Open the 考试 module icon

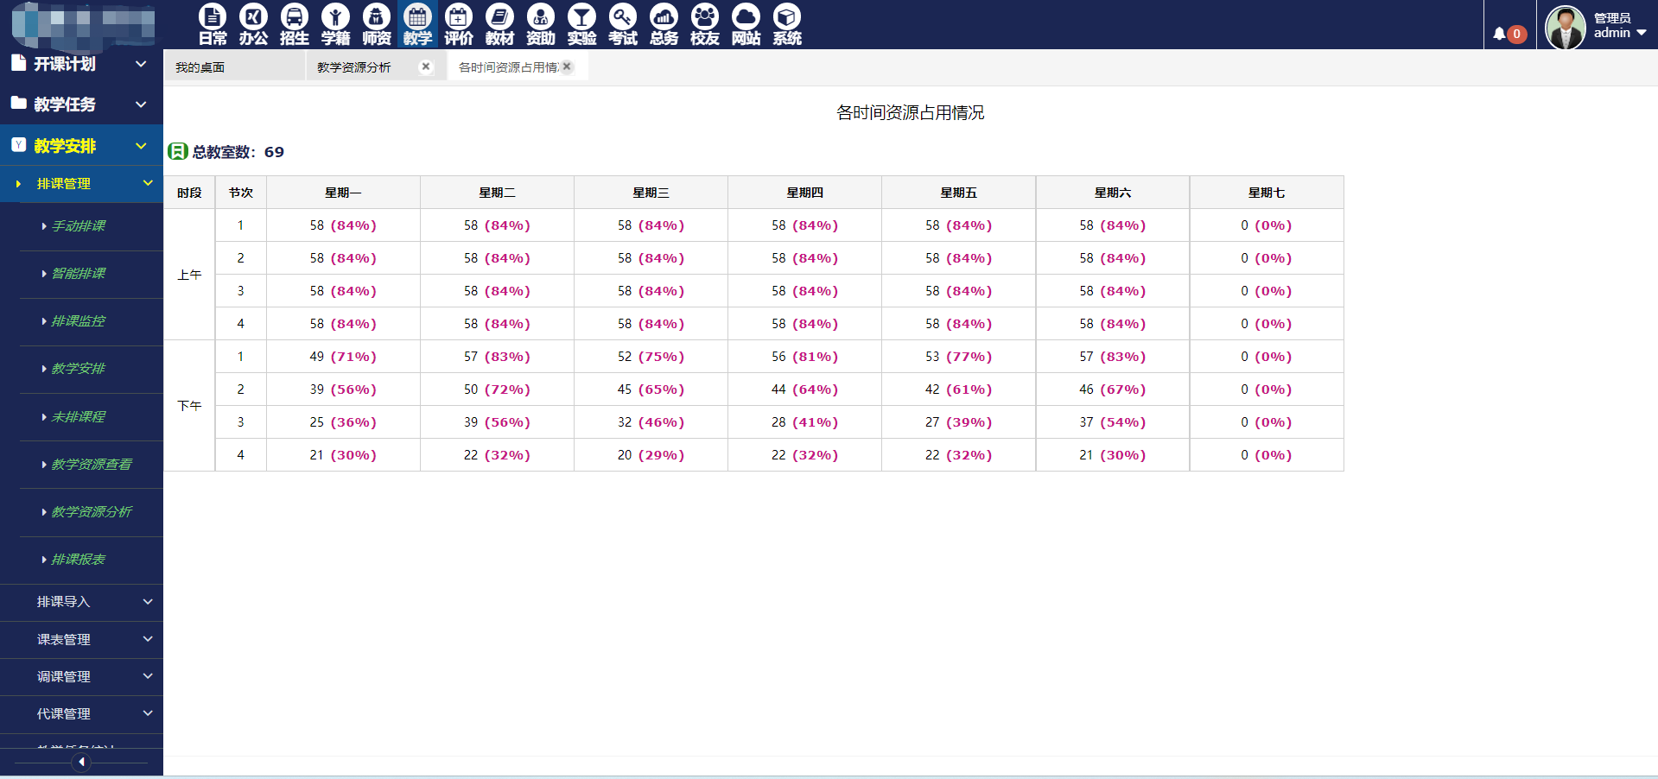623,24
